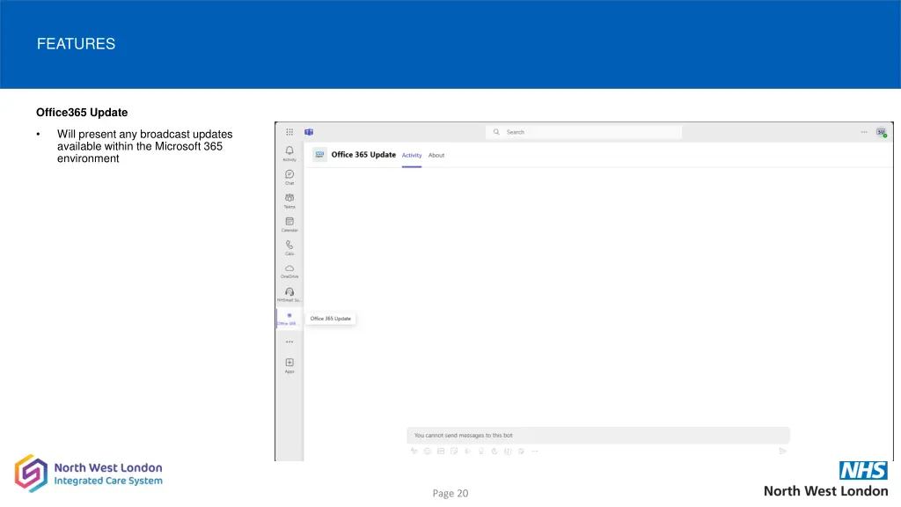Click the 'You cannot send messages' compose box
The image size is (901, 507).
[x=598, y=435]
